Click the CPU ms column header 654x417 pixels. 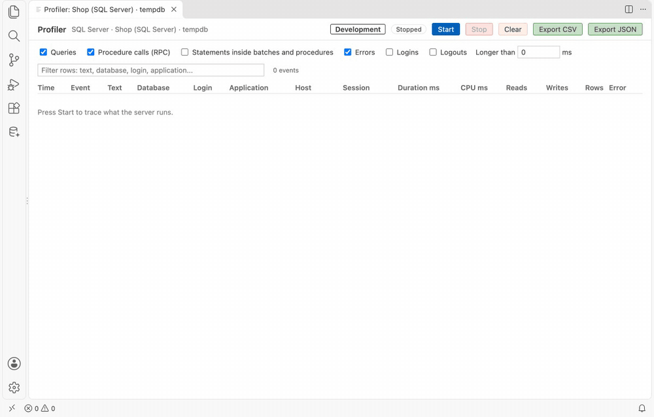pyautogui.click(x=474, y=88)
